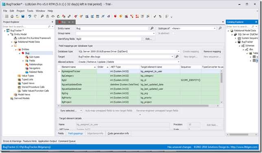Click the Home toolbar icon
The width and height of the screenshot is (262, 153).
12,16
